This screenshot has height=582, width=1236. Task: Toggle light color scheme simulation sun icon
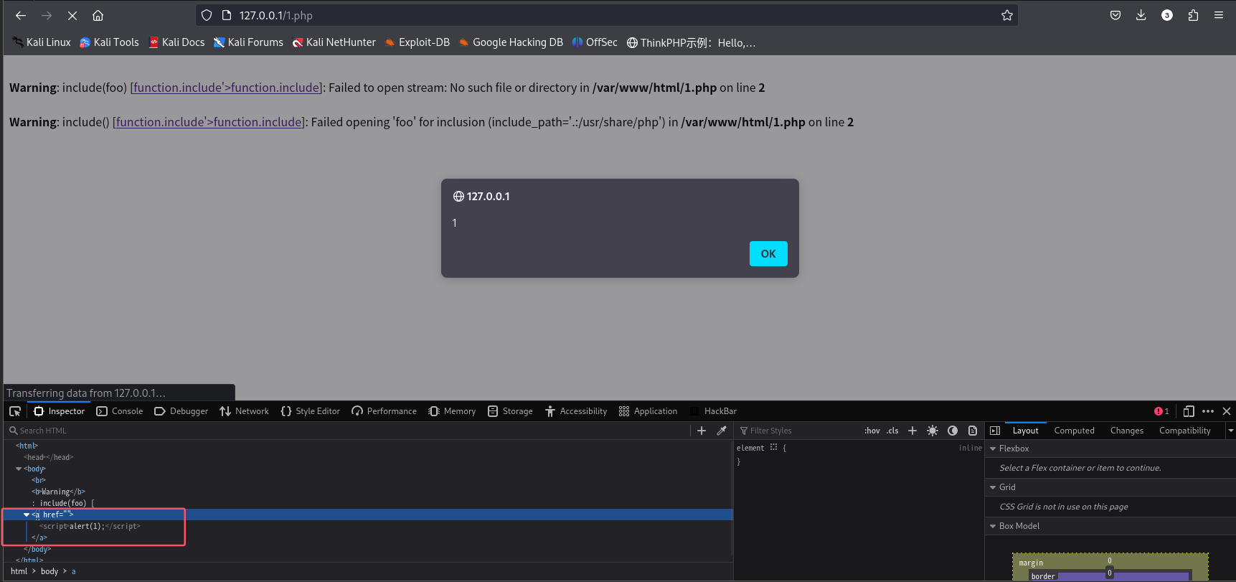933,431
